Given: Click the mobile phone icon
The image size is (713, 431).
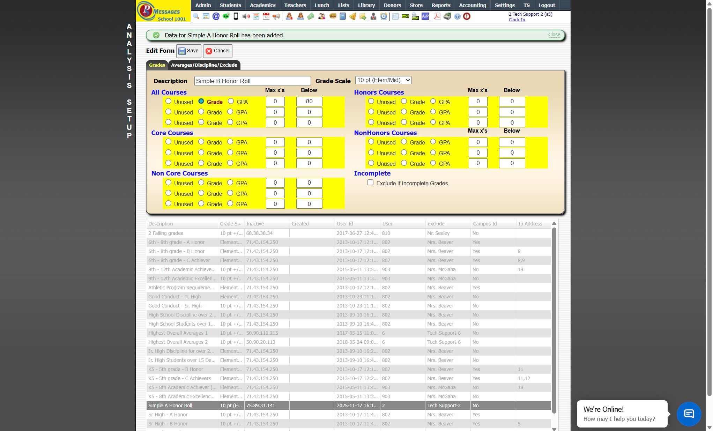Looking at the screenshot, I should point(236,16).
